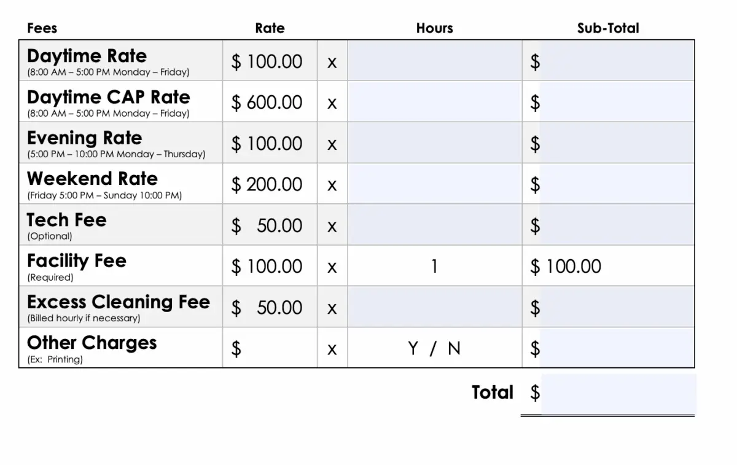This screenshot has width=737, height=465.
Task: Click the Daytime CAP Rate sub-total field
Action: point(617,102)
